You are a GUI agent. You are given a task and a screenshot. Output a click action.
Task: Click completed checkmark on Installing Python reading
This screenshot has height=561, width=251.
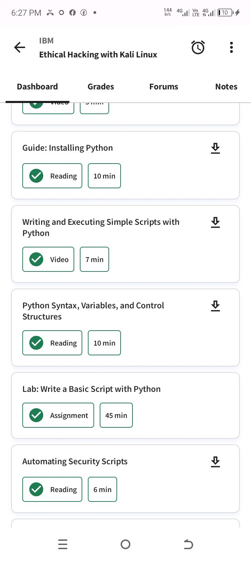click(36, 176)
